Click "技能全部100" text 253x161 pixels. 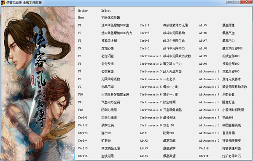231,64
